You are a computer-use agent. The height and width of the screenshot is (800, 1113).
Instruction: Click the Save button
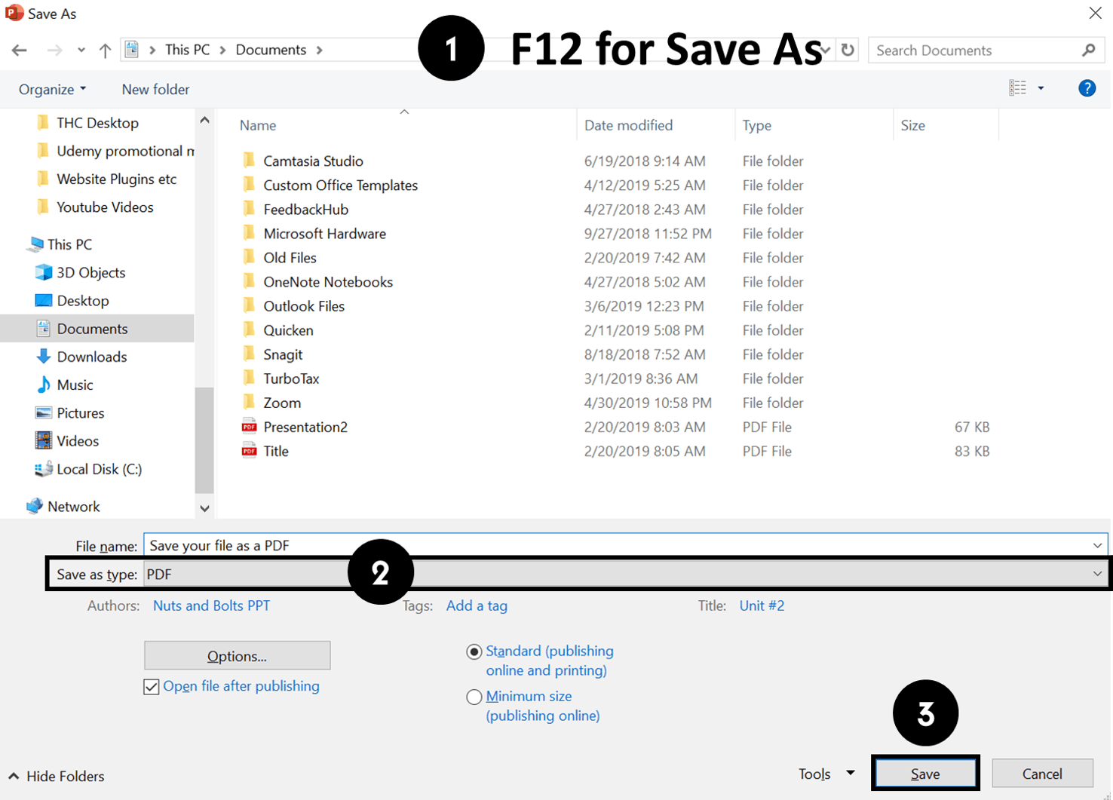click(924, 774)
